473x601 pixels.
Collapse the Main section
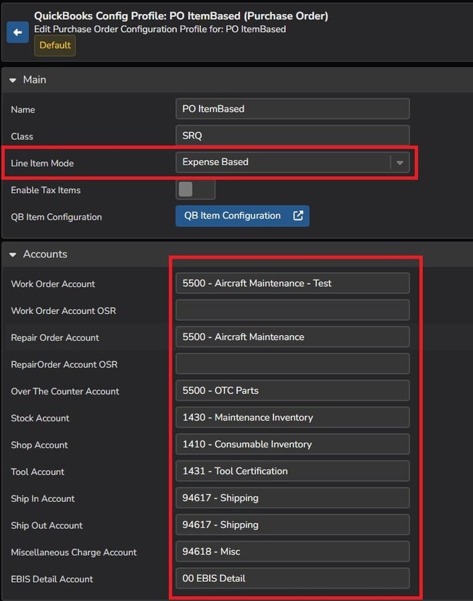pyautogui.click(x=13, y=80)
